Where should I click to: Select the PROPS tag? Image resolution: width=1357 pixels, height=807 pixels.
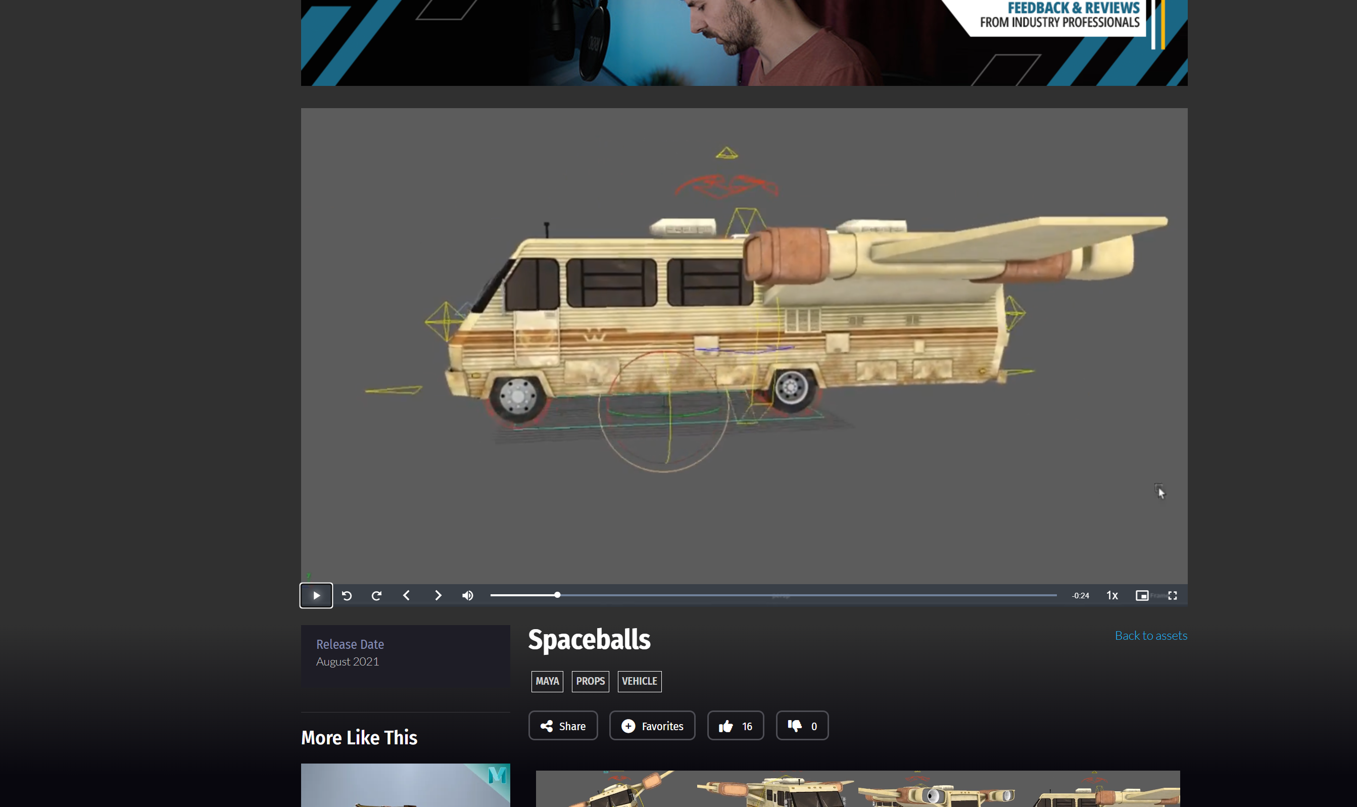[x=591, y=681]
